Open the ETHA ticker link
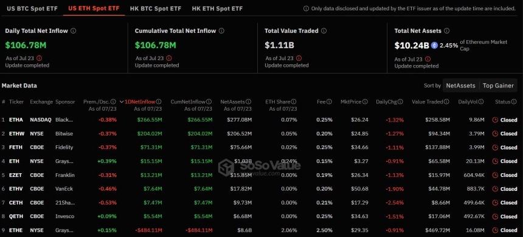The image size is (523, 237). click(x=15, y=120)
